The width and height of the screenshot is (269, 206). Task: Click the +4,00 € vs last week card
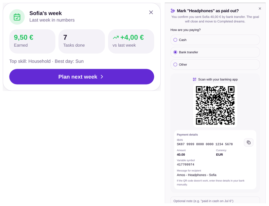point(131,41)
